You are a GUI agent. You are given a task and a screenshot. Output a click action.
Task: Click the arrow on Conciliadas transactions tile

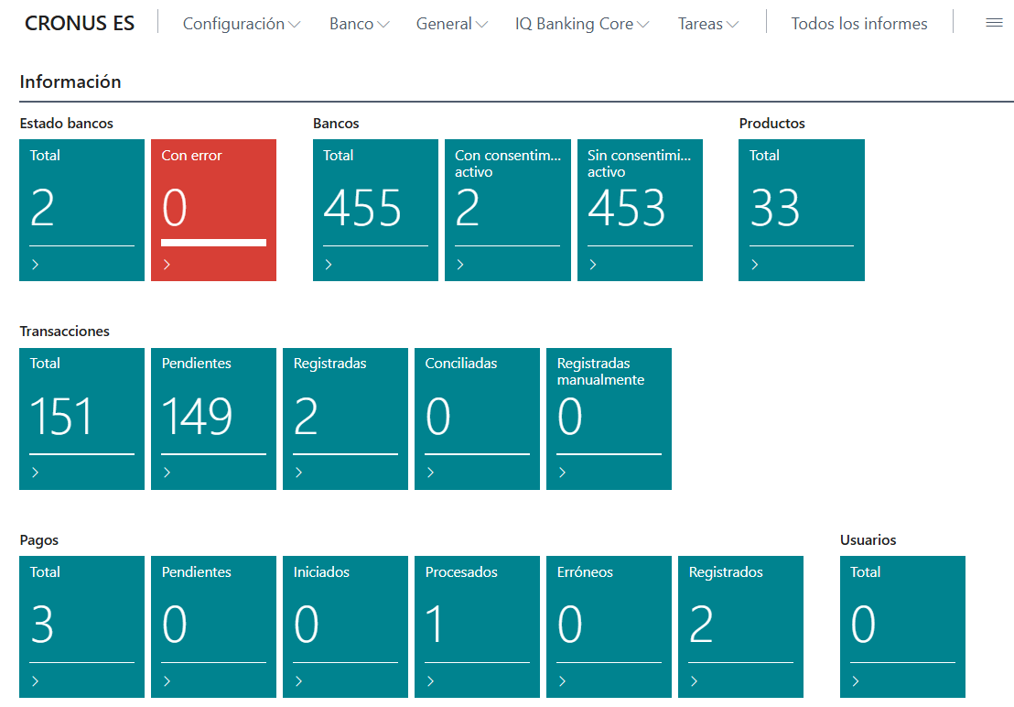(431, 473)
